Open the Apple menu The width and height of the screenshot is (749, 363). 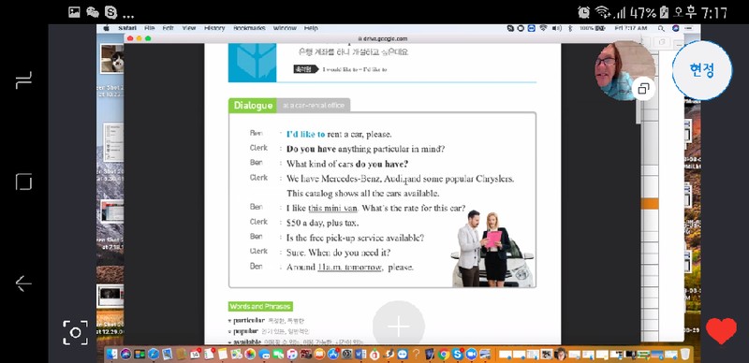coord(106,28)
